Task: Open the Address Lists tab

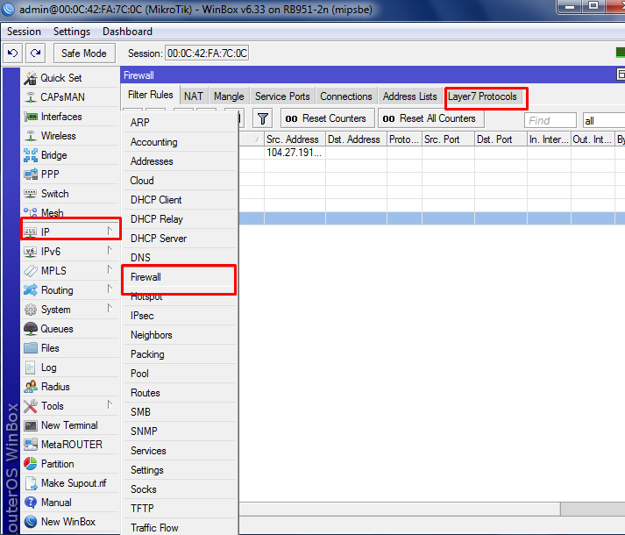Action: (409, 96)
